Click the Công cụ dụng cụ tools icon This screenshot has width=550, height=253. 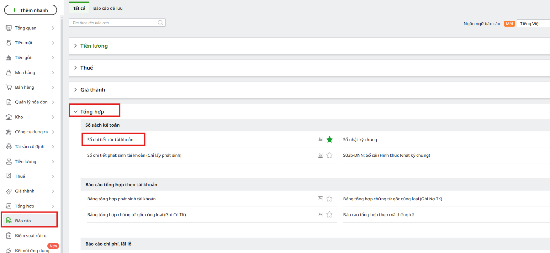pos(9,132)
